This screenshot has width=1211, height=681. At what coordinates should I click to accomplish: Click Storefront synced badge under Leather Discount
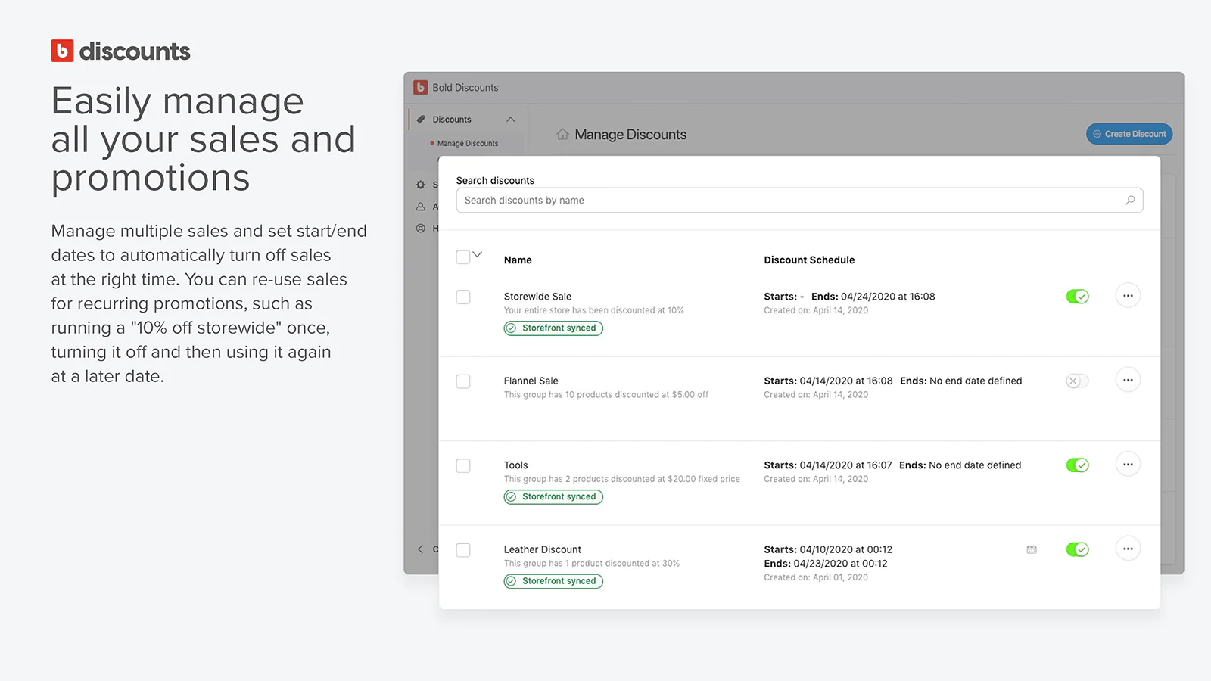click(x=553, y=581)
